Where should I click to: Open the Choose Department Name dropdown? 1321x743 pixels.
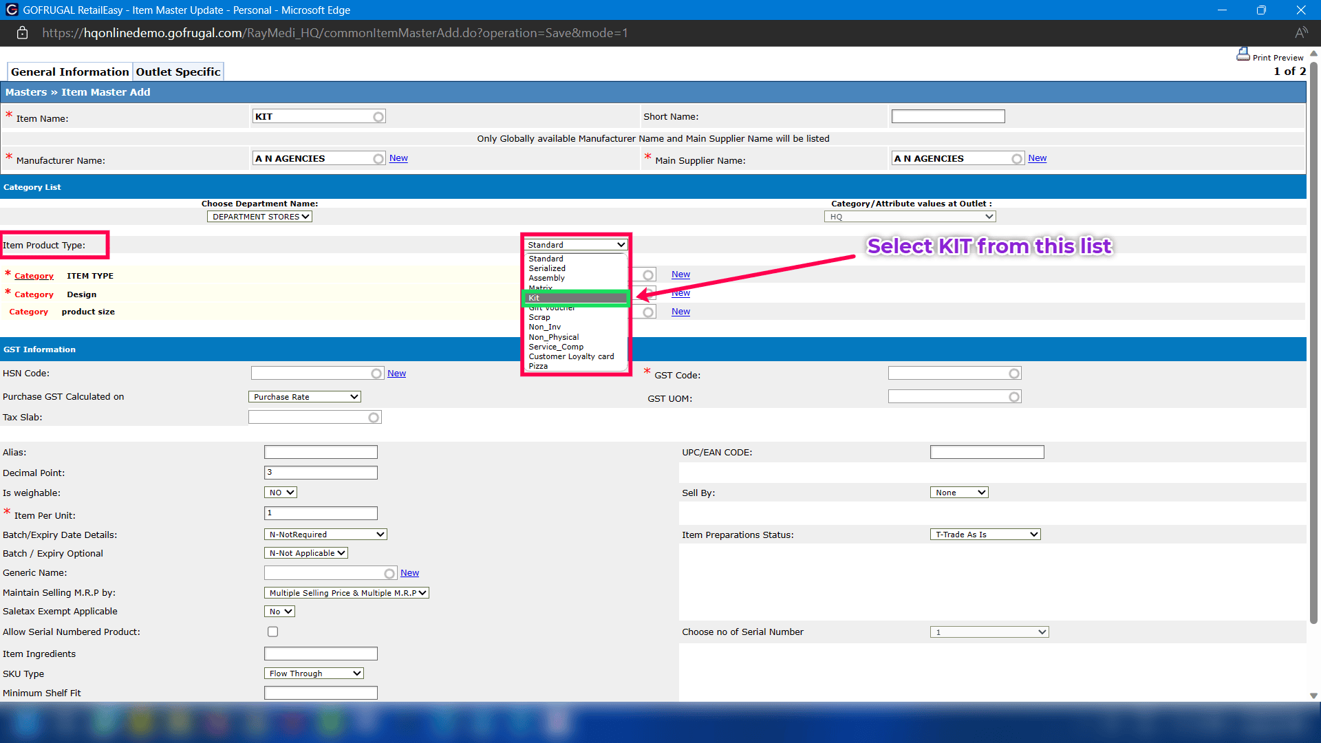[259, 217]
